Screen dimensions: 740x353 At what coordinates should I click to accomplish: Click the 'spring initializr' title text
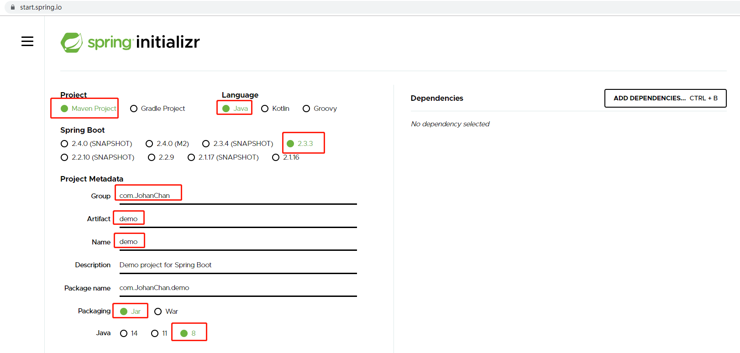pyautogui.click(x=144, y=42)
